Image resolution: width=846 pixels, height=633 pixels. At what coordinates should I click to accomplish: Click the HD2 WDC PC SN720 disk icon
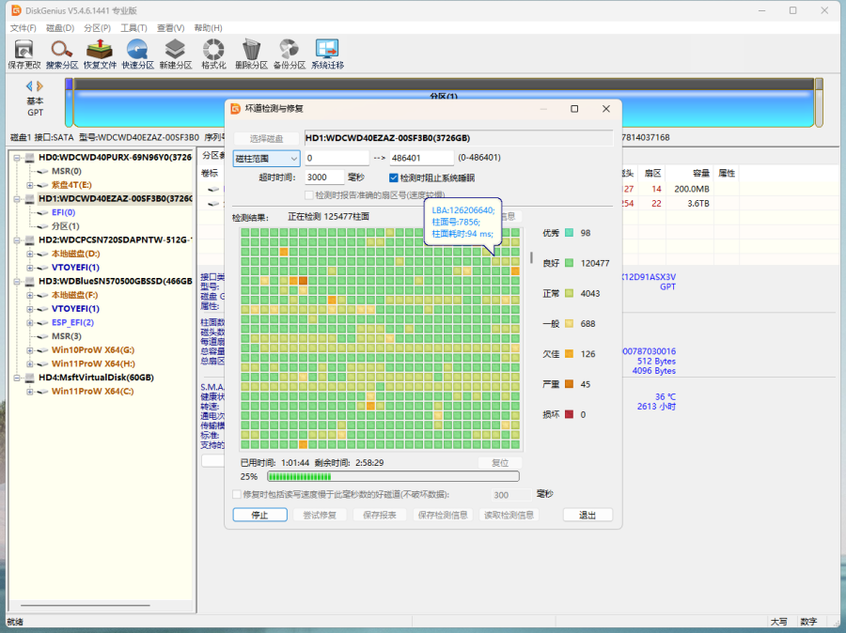31,239
